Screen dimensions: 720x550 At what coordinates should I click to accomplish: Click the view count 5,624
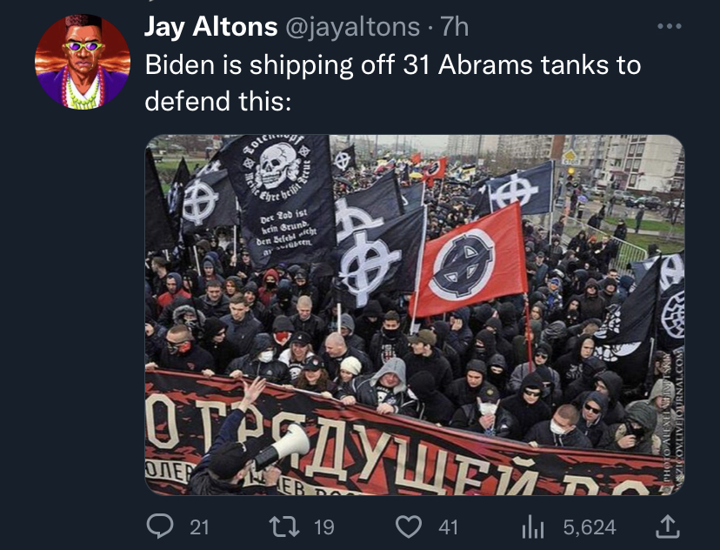(x=590, y=527)
